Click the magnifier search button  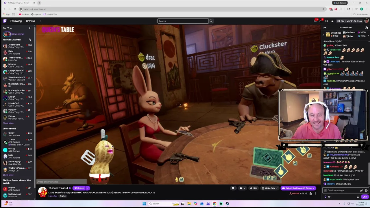(211, 21)
